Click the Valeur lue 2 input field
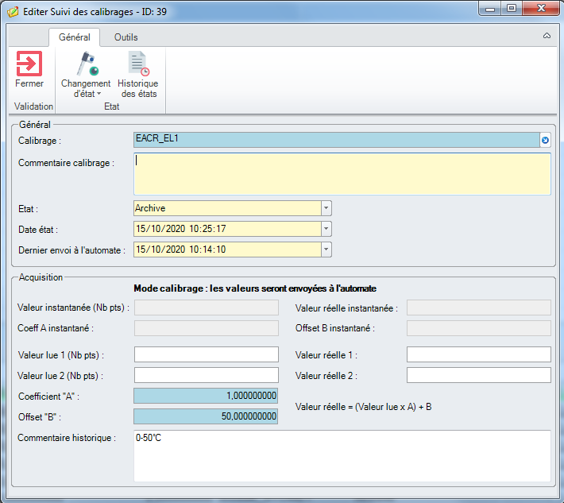 207,375
